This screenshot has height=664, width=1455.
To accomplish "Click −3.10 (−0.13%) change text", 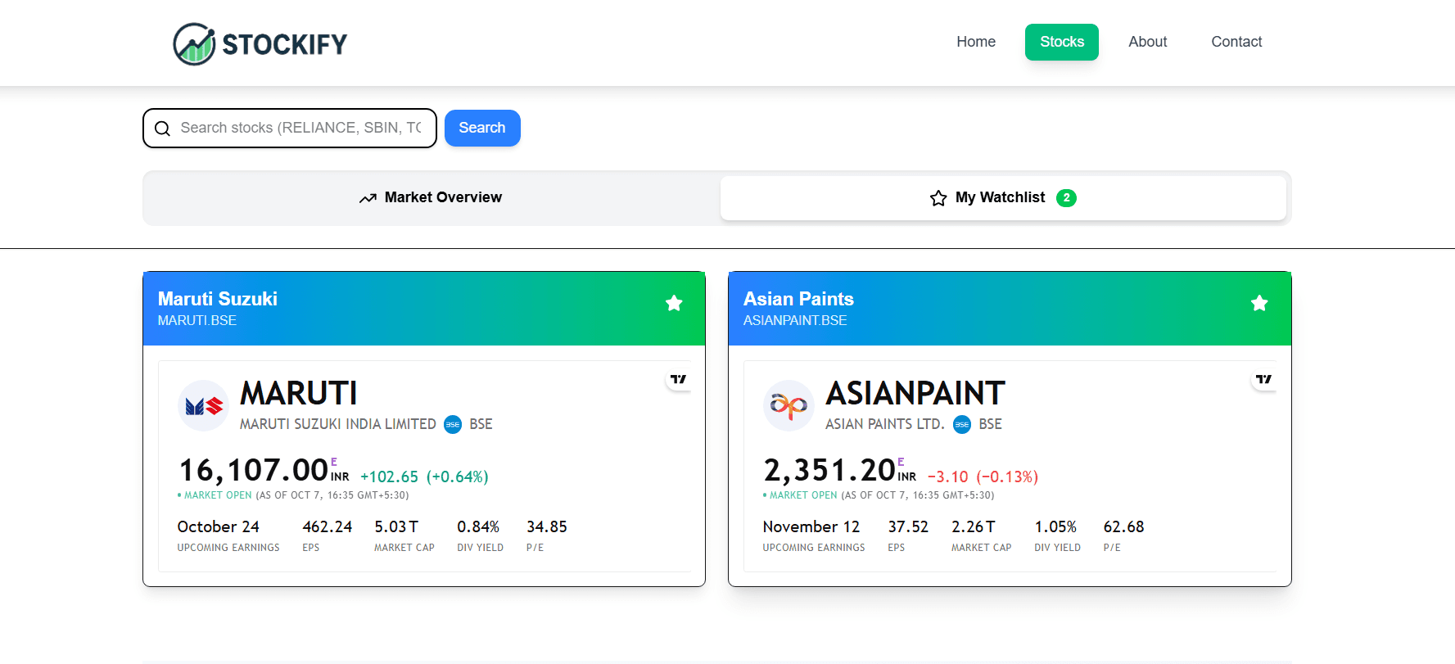I will pos(983,477).
